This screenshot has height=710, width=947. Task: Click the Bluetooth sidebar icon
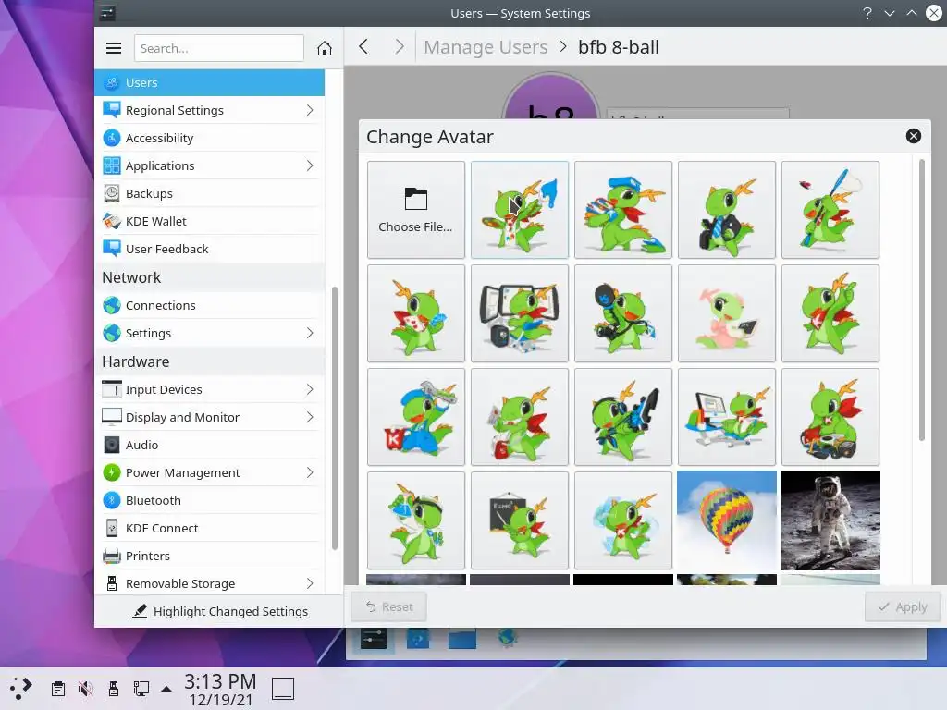[x=112, y=500]
